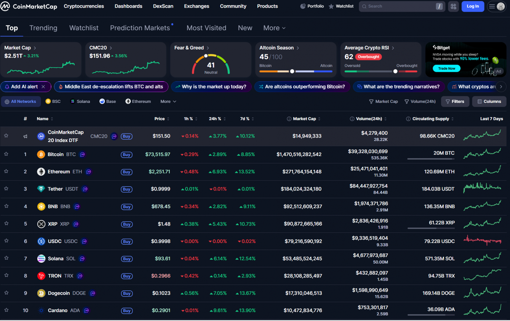510x321 pixels.
Task: Click the Altcoin Season slider handle
Action: click(292, 71)
